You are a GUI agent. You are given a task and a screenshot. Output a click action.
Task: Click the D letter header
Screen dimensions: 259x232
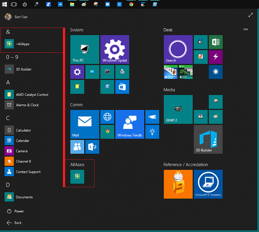click(x=8, y=185)
